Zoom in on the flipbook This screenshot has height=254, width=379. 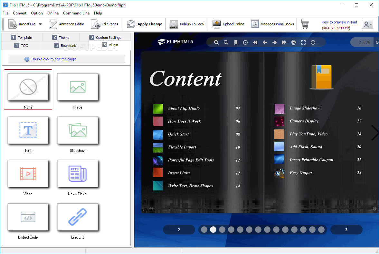point(216,42)
